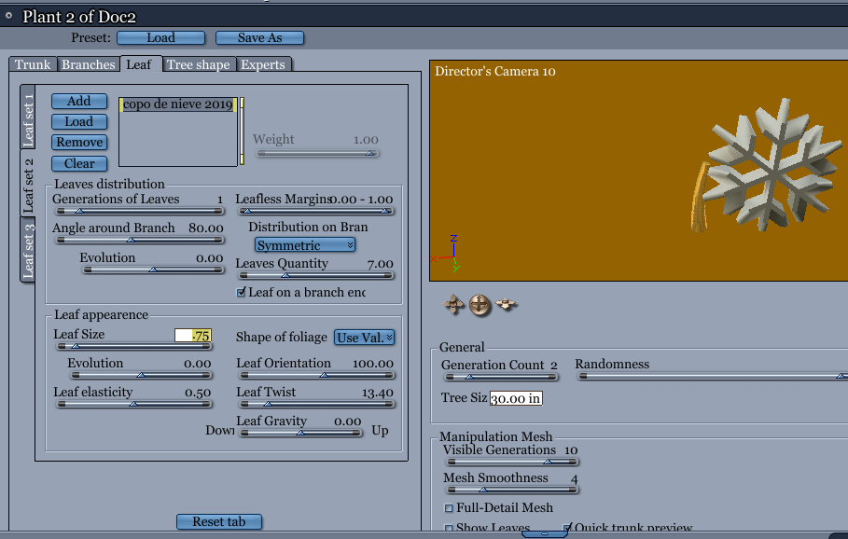Select the Leaf set 3 vertical tab
This screenshot has width=848, height=539.
tap(28, 250)
